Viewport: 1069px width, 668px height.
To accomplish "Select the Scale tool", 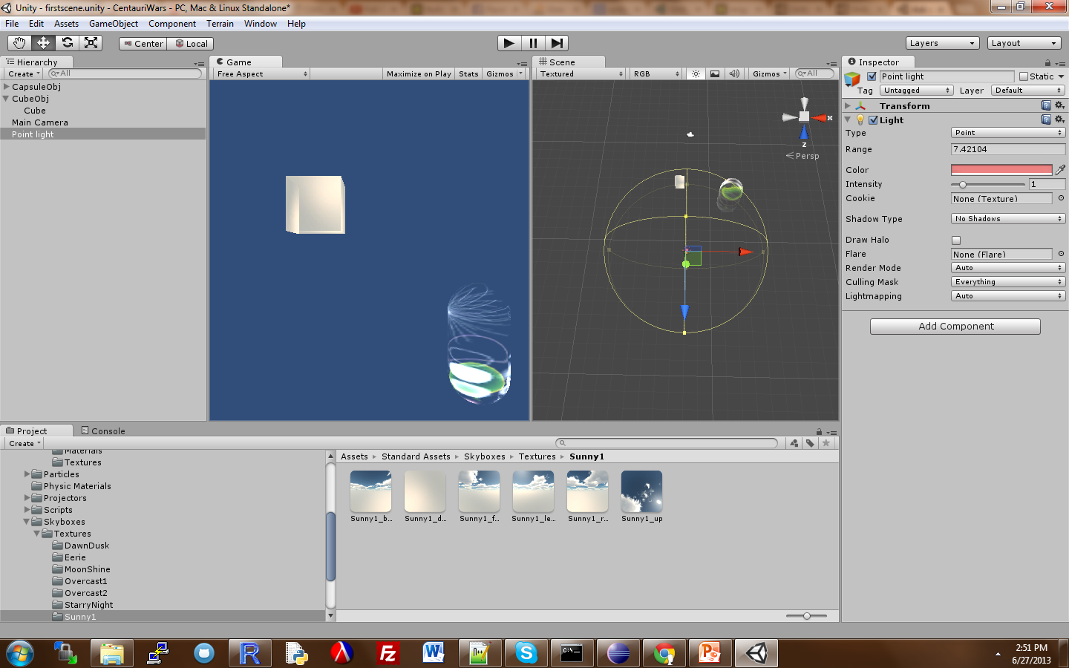I will pyautogui.click(x=91, y=42).
